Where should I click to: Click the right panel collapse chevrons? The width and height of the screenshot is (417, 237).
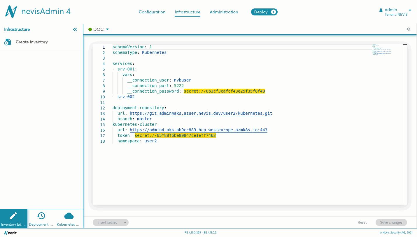coord(408,29)
